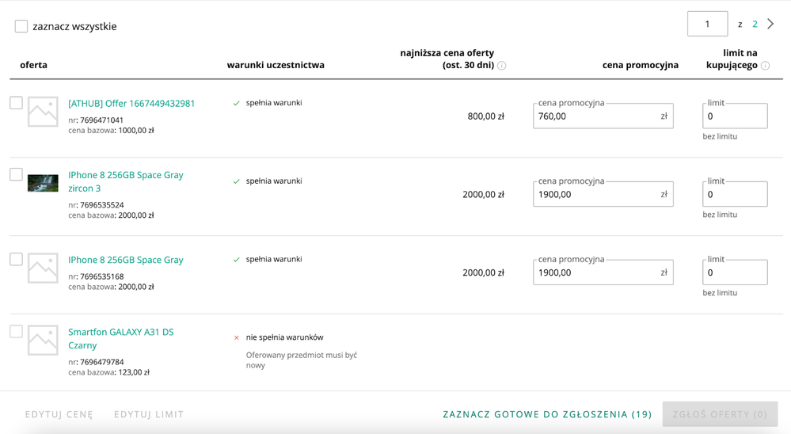Click 'Zaznacz gotowe do zgłoszenia (19)'
791x434 pixels.
point(547,414)
